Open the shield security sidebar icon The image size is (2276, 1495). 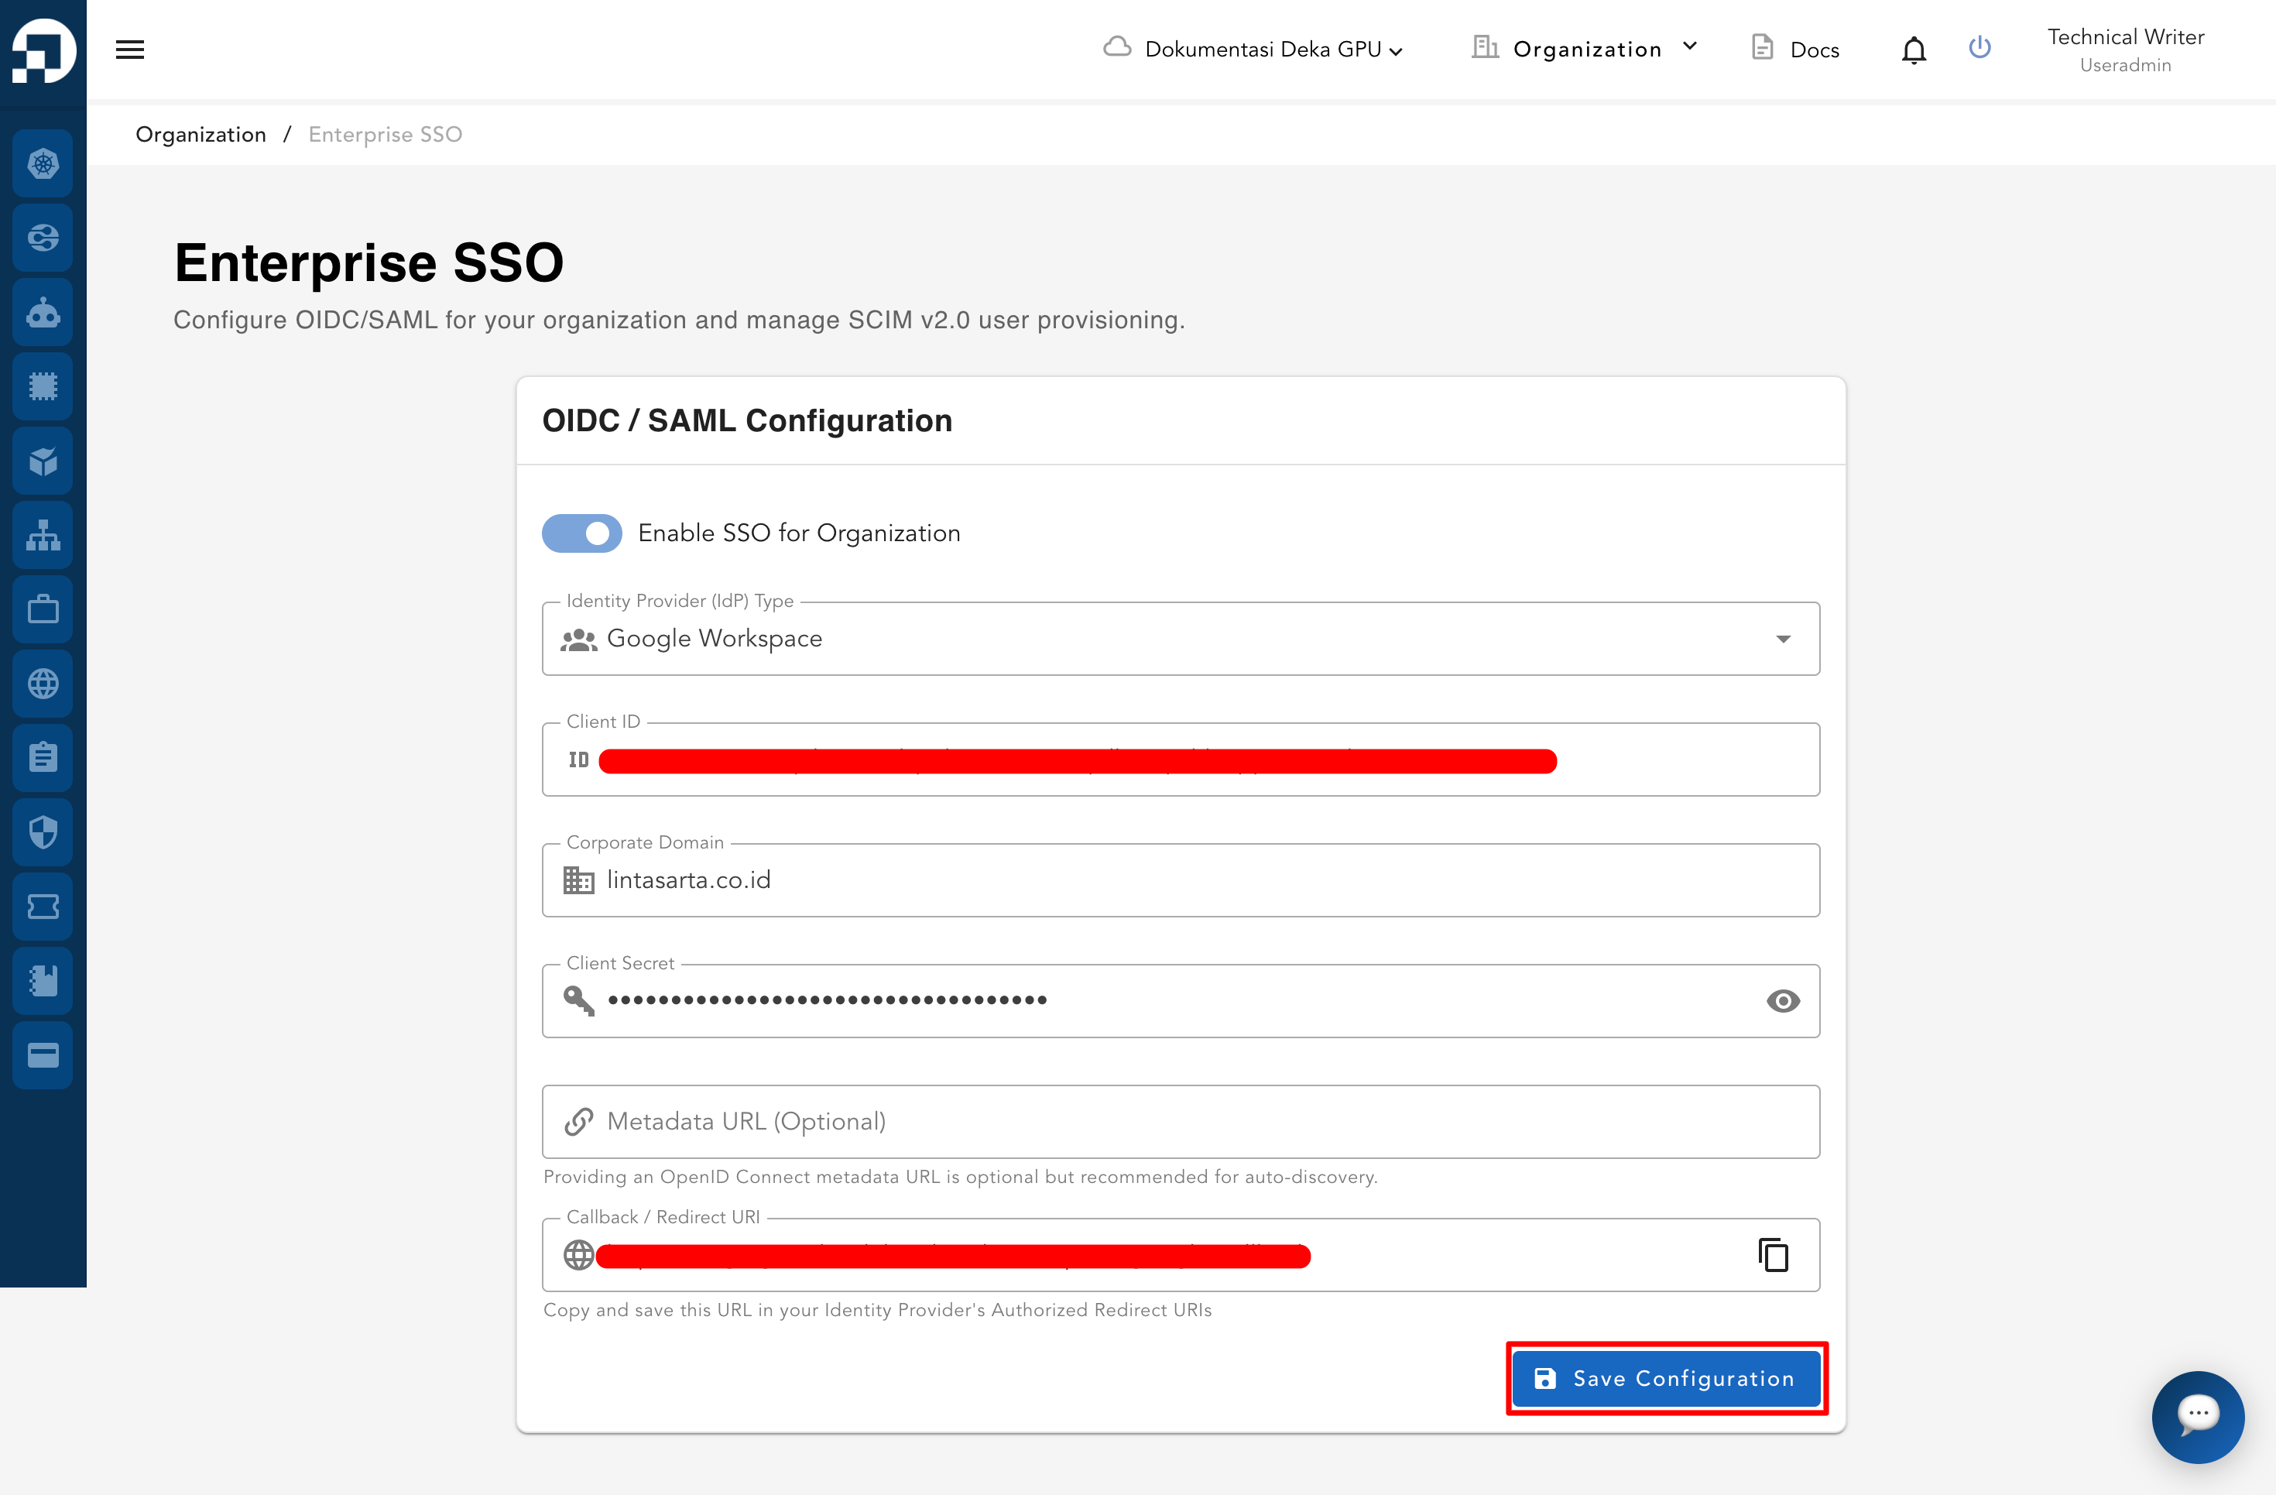click(x=43, y=832)
